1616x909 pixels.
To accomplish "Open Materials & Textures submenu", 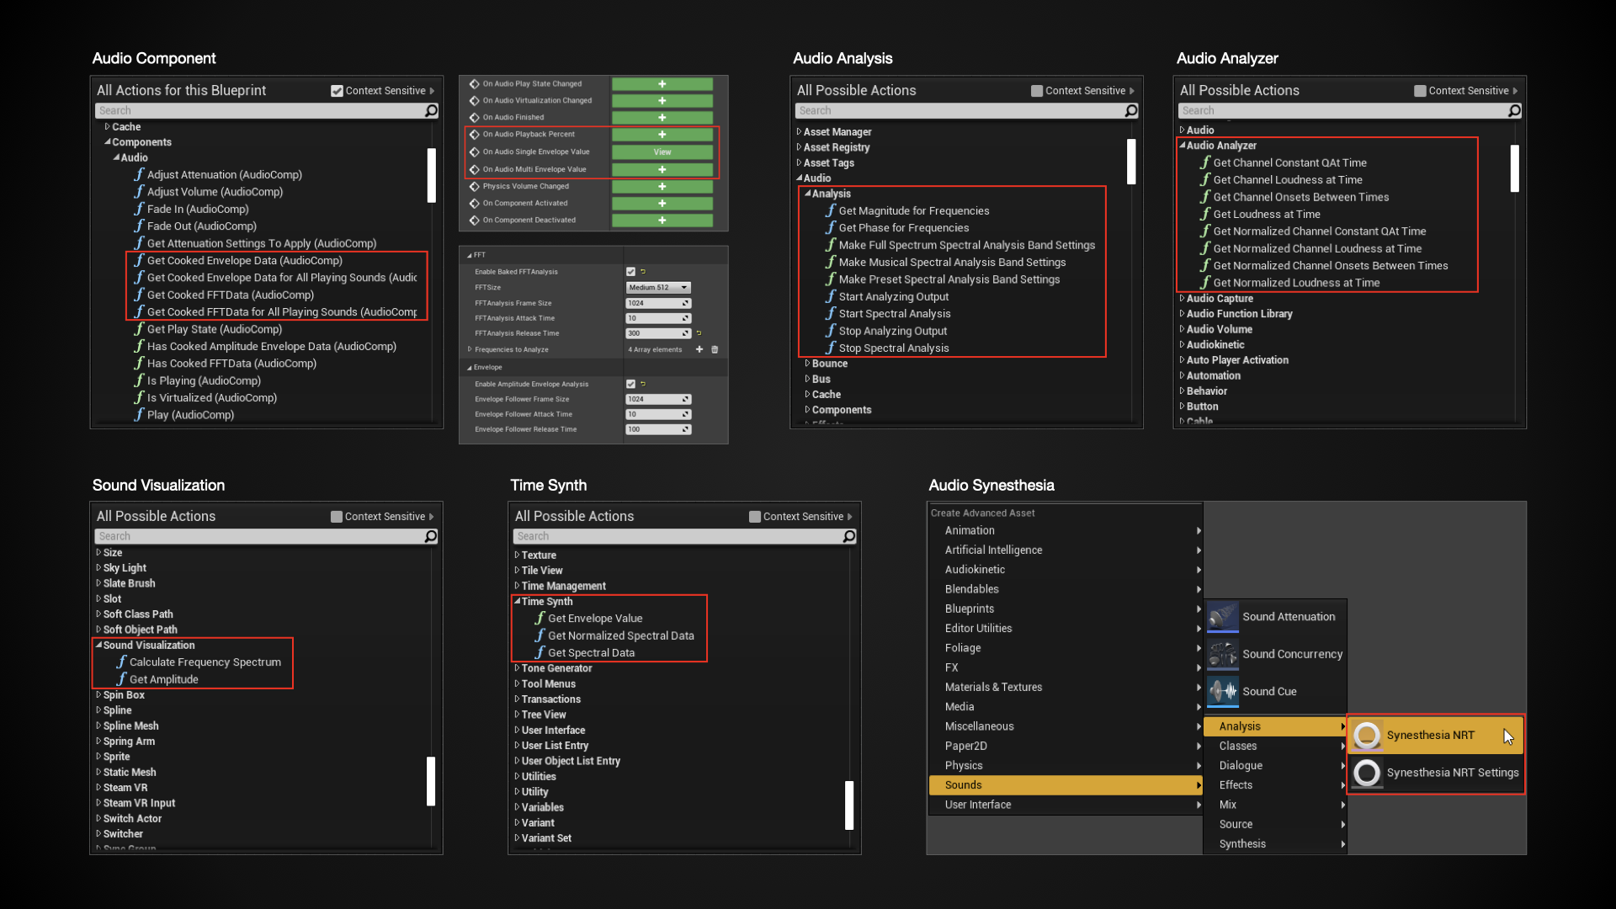I will point(1066,688).
